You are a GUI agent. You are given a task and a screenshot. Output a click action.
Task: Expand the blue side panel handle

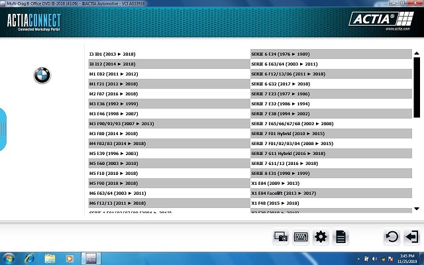coord(3,129)
